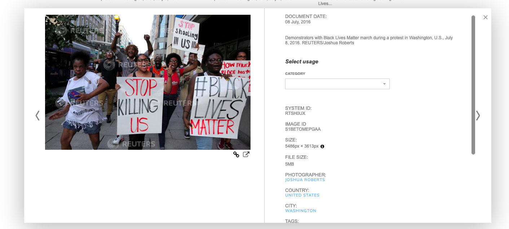Copy the image link using chain icon
The height and width of the screenshot is (229, 509).
click(236, 154)
